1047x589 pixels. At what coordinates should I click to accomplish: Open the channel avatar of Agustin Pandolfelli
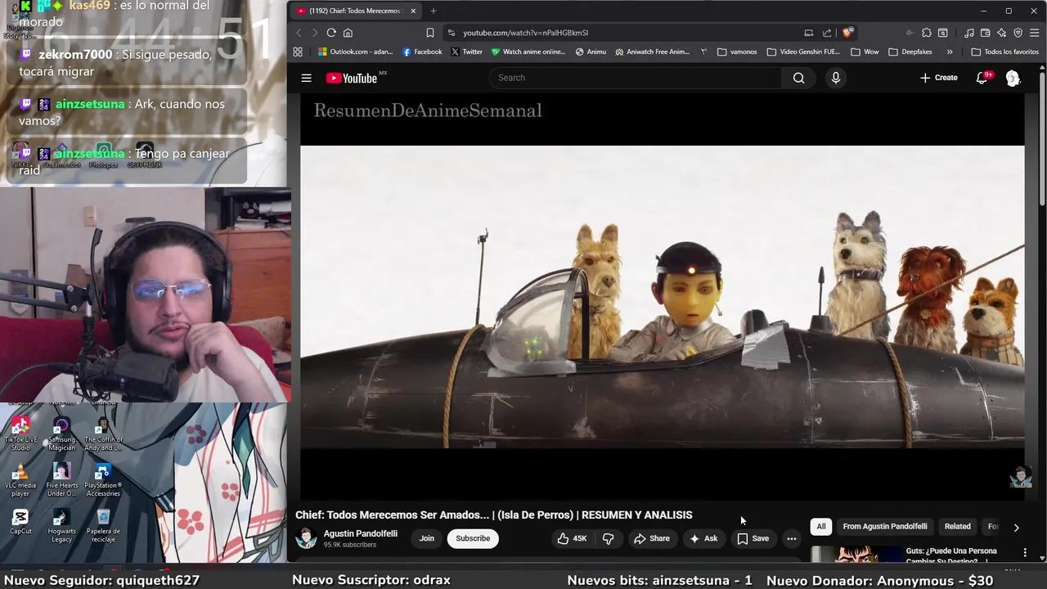pos(306,538)
